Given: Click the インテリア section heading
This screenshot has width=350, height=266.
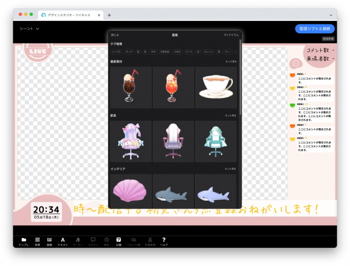Looking at the screenshot, I should (x=118, y=169).
